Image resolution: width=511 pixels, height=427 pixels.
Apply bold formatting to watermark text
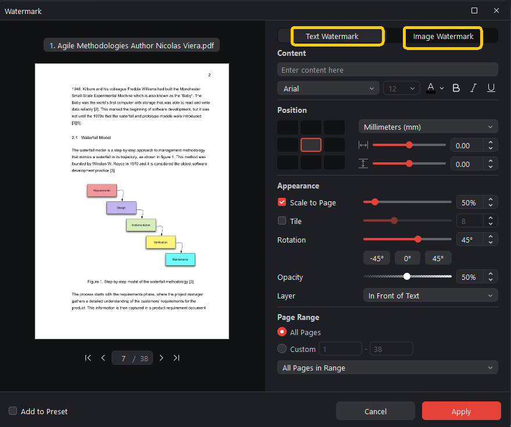(456, 88)
